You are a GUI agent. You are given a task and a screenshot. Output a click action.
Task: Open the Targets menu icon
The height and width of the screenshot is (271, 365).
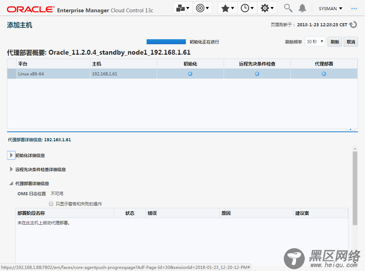pyautogui.click(x=202, y=8)
